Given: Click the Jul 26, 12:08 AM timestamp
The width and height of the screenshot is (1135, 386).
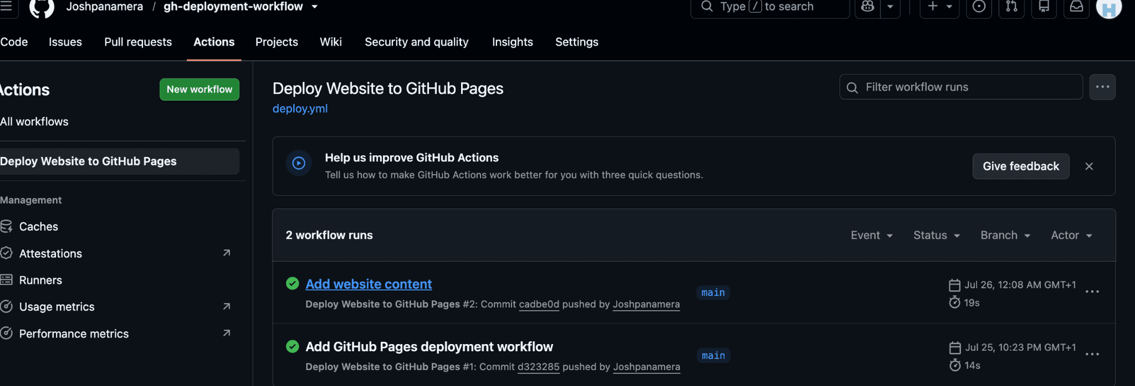Looking at the screenshot, I should 1020,284.
